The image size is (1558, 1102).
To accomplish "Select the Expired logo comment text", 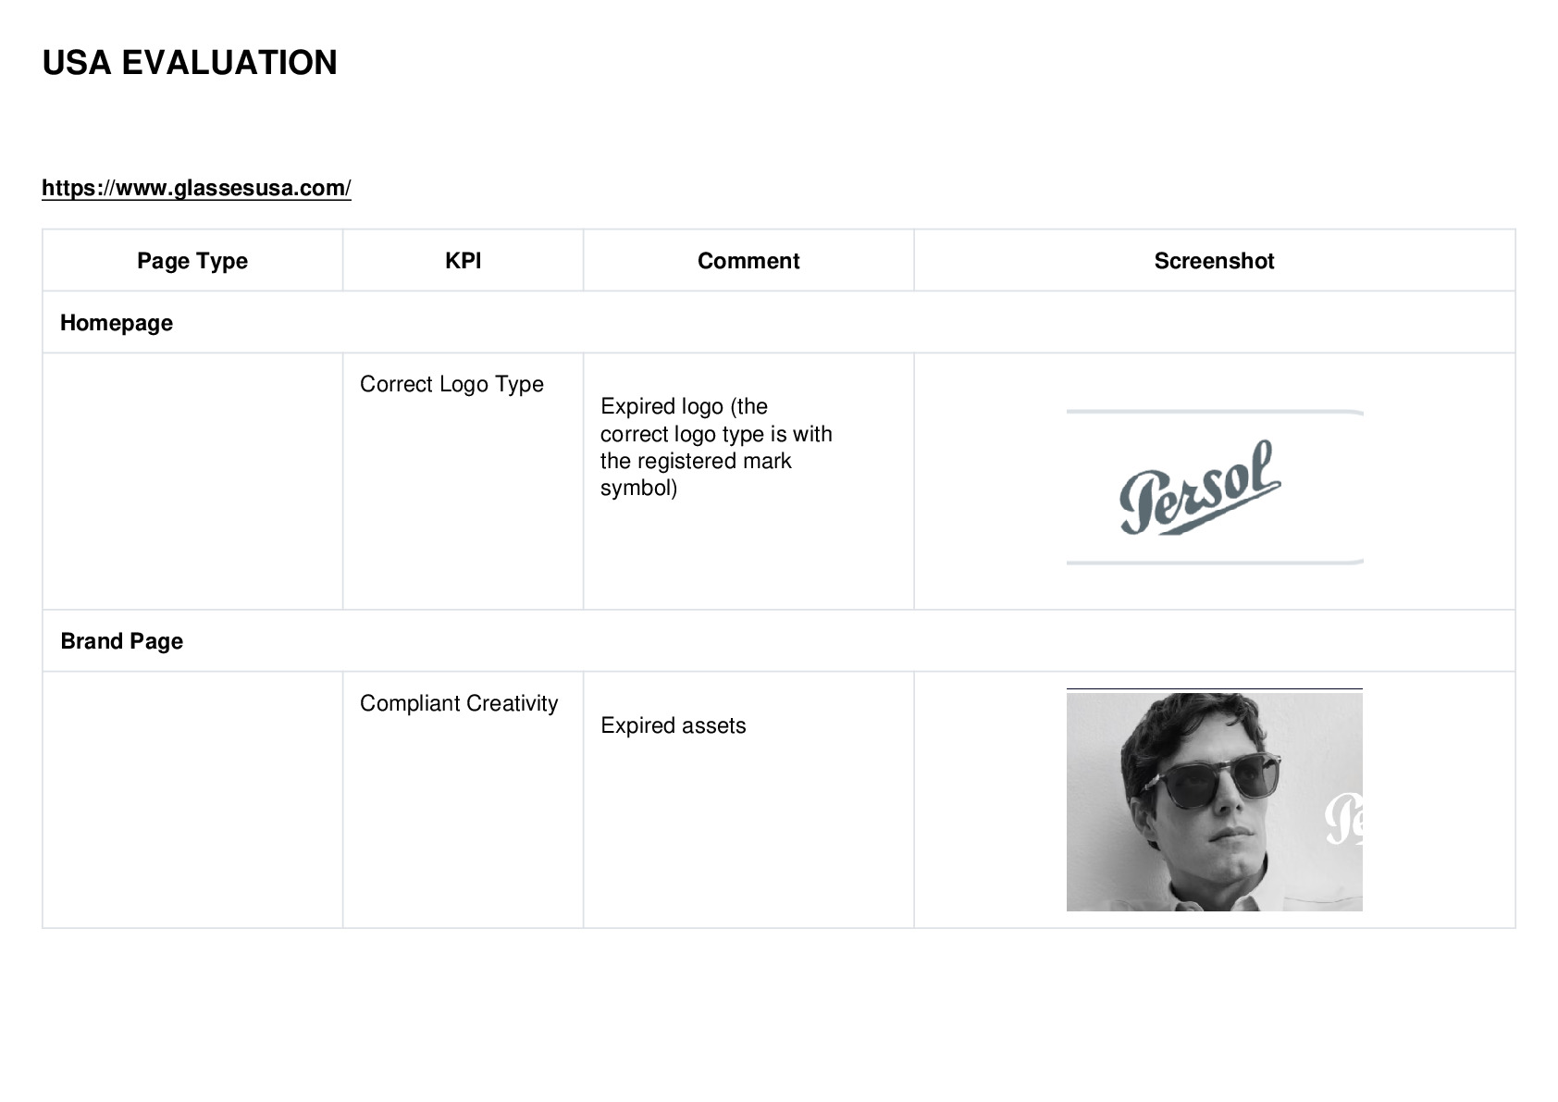I will [716, 447].
